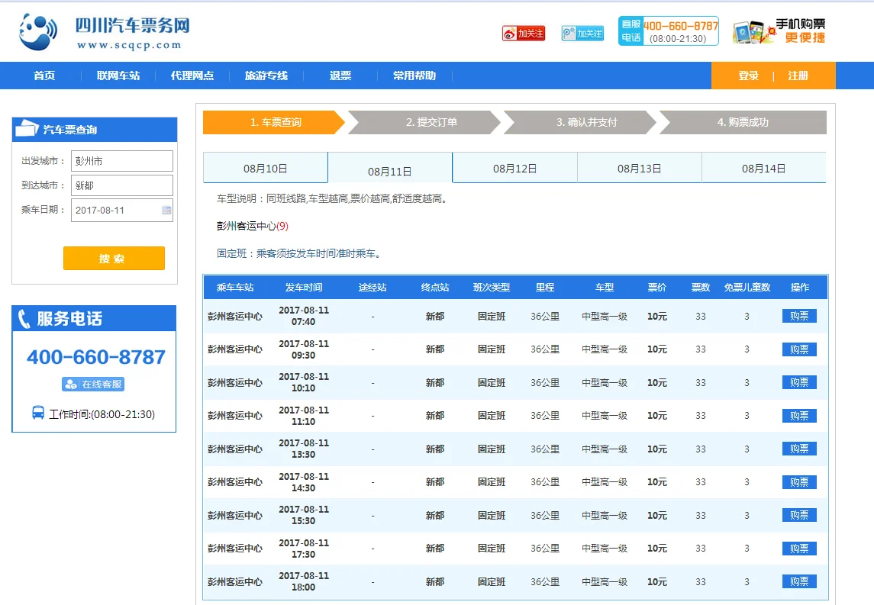Click the 手机购票 mobile ticketing phone icon
This screenshot has height=605, width=874.
(x=747, y=31)
